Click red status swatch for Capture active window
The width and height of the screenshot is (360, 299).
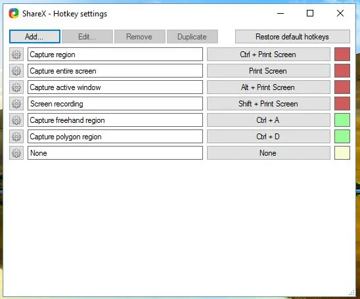(x=342, y=87)
